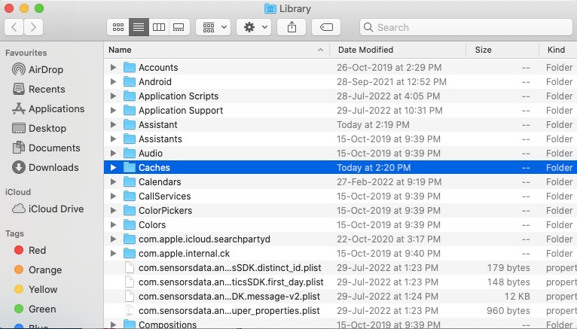Screen dimensions: 577x329
Task: Select the distinct_id.plist file icon
Action: click(129, 267)
